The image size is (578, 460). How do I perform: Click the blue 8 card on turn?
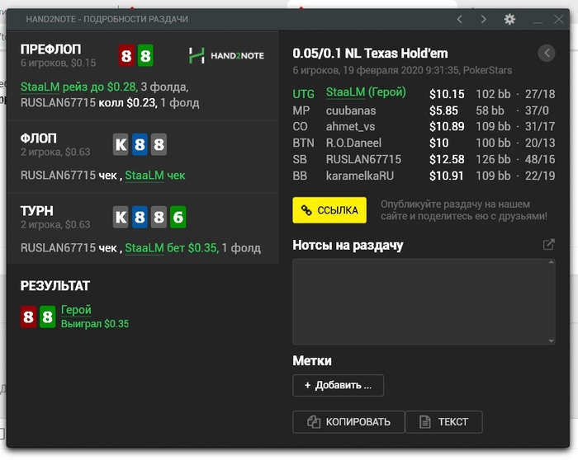click(140, 217)
